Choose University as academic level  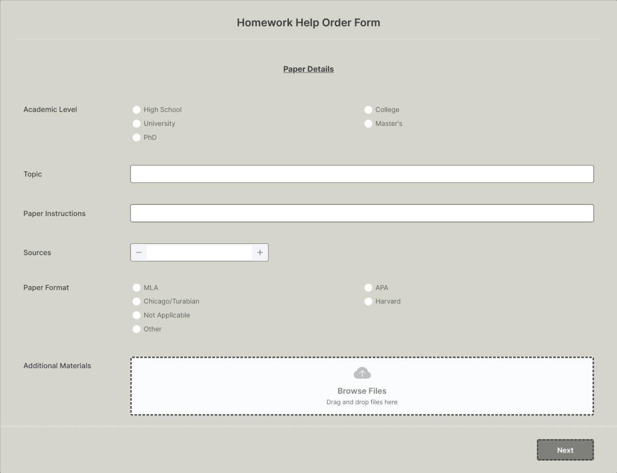(x=136, y=123)
